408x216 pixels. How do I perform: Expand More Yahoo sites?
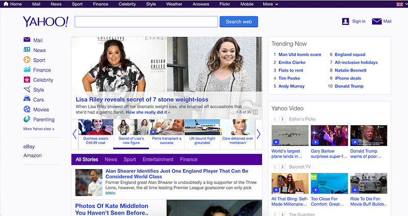coord(39,129)
